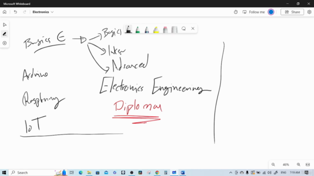The width and height of the screenshot is (314, 176).
Task: Open Microsoft Word from taskbar
Action: click(x=183, y=173)
